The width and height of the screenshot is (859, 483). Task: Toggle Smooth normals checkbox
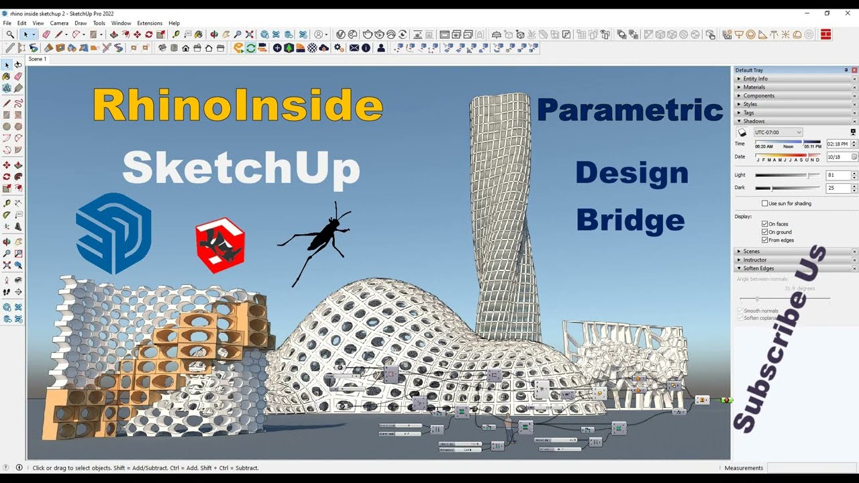tap(740, 311)
